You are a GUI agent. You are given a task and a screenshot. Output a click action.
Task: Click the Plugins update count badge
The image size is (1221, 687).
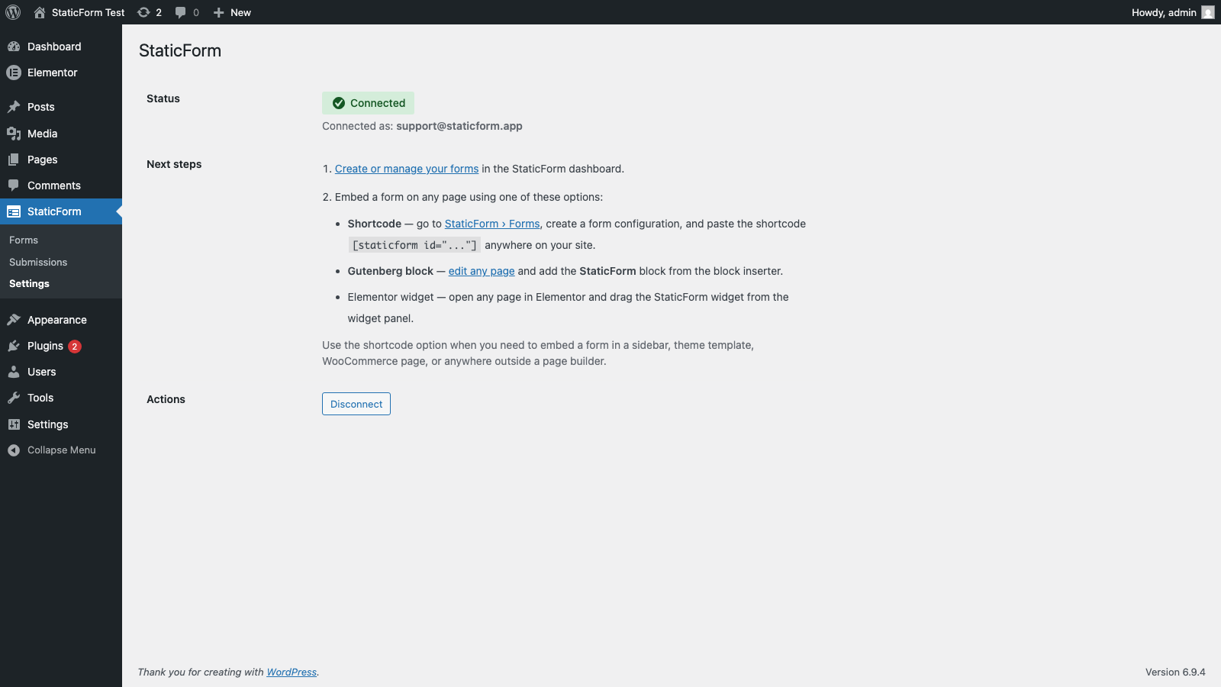tap(75, 347)
